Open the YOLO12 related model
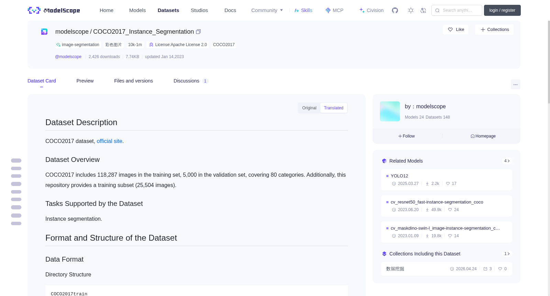This screenshot has width=550, height=296. [x=446, y=179]
